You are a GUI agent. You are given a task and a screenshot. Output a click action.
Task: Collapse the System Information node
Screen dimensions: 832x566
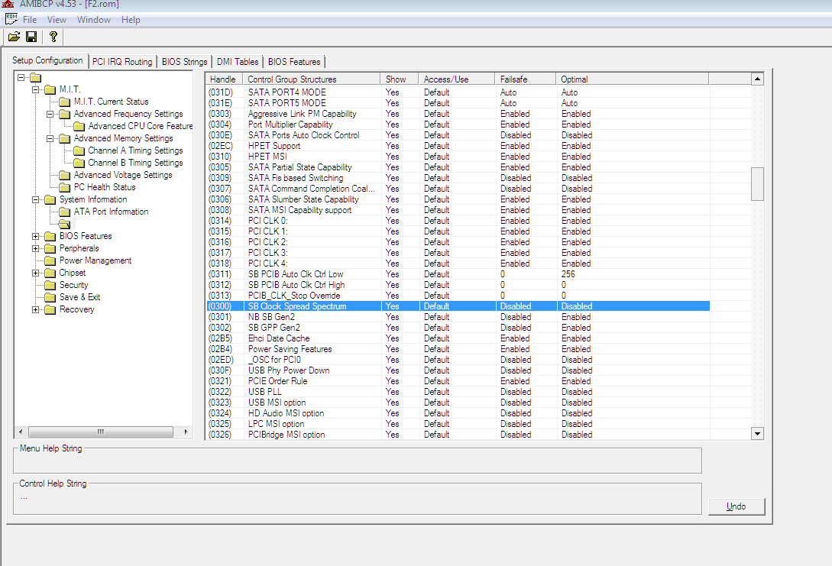click(x=36, y=200)
